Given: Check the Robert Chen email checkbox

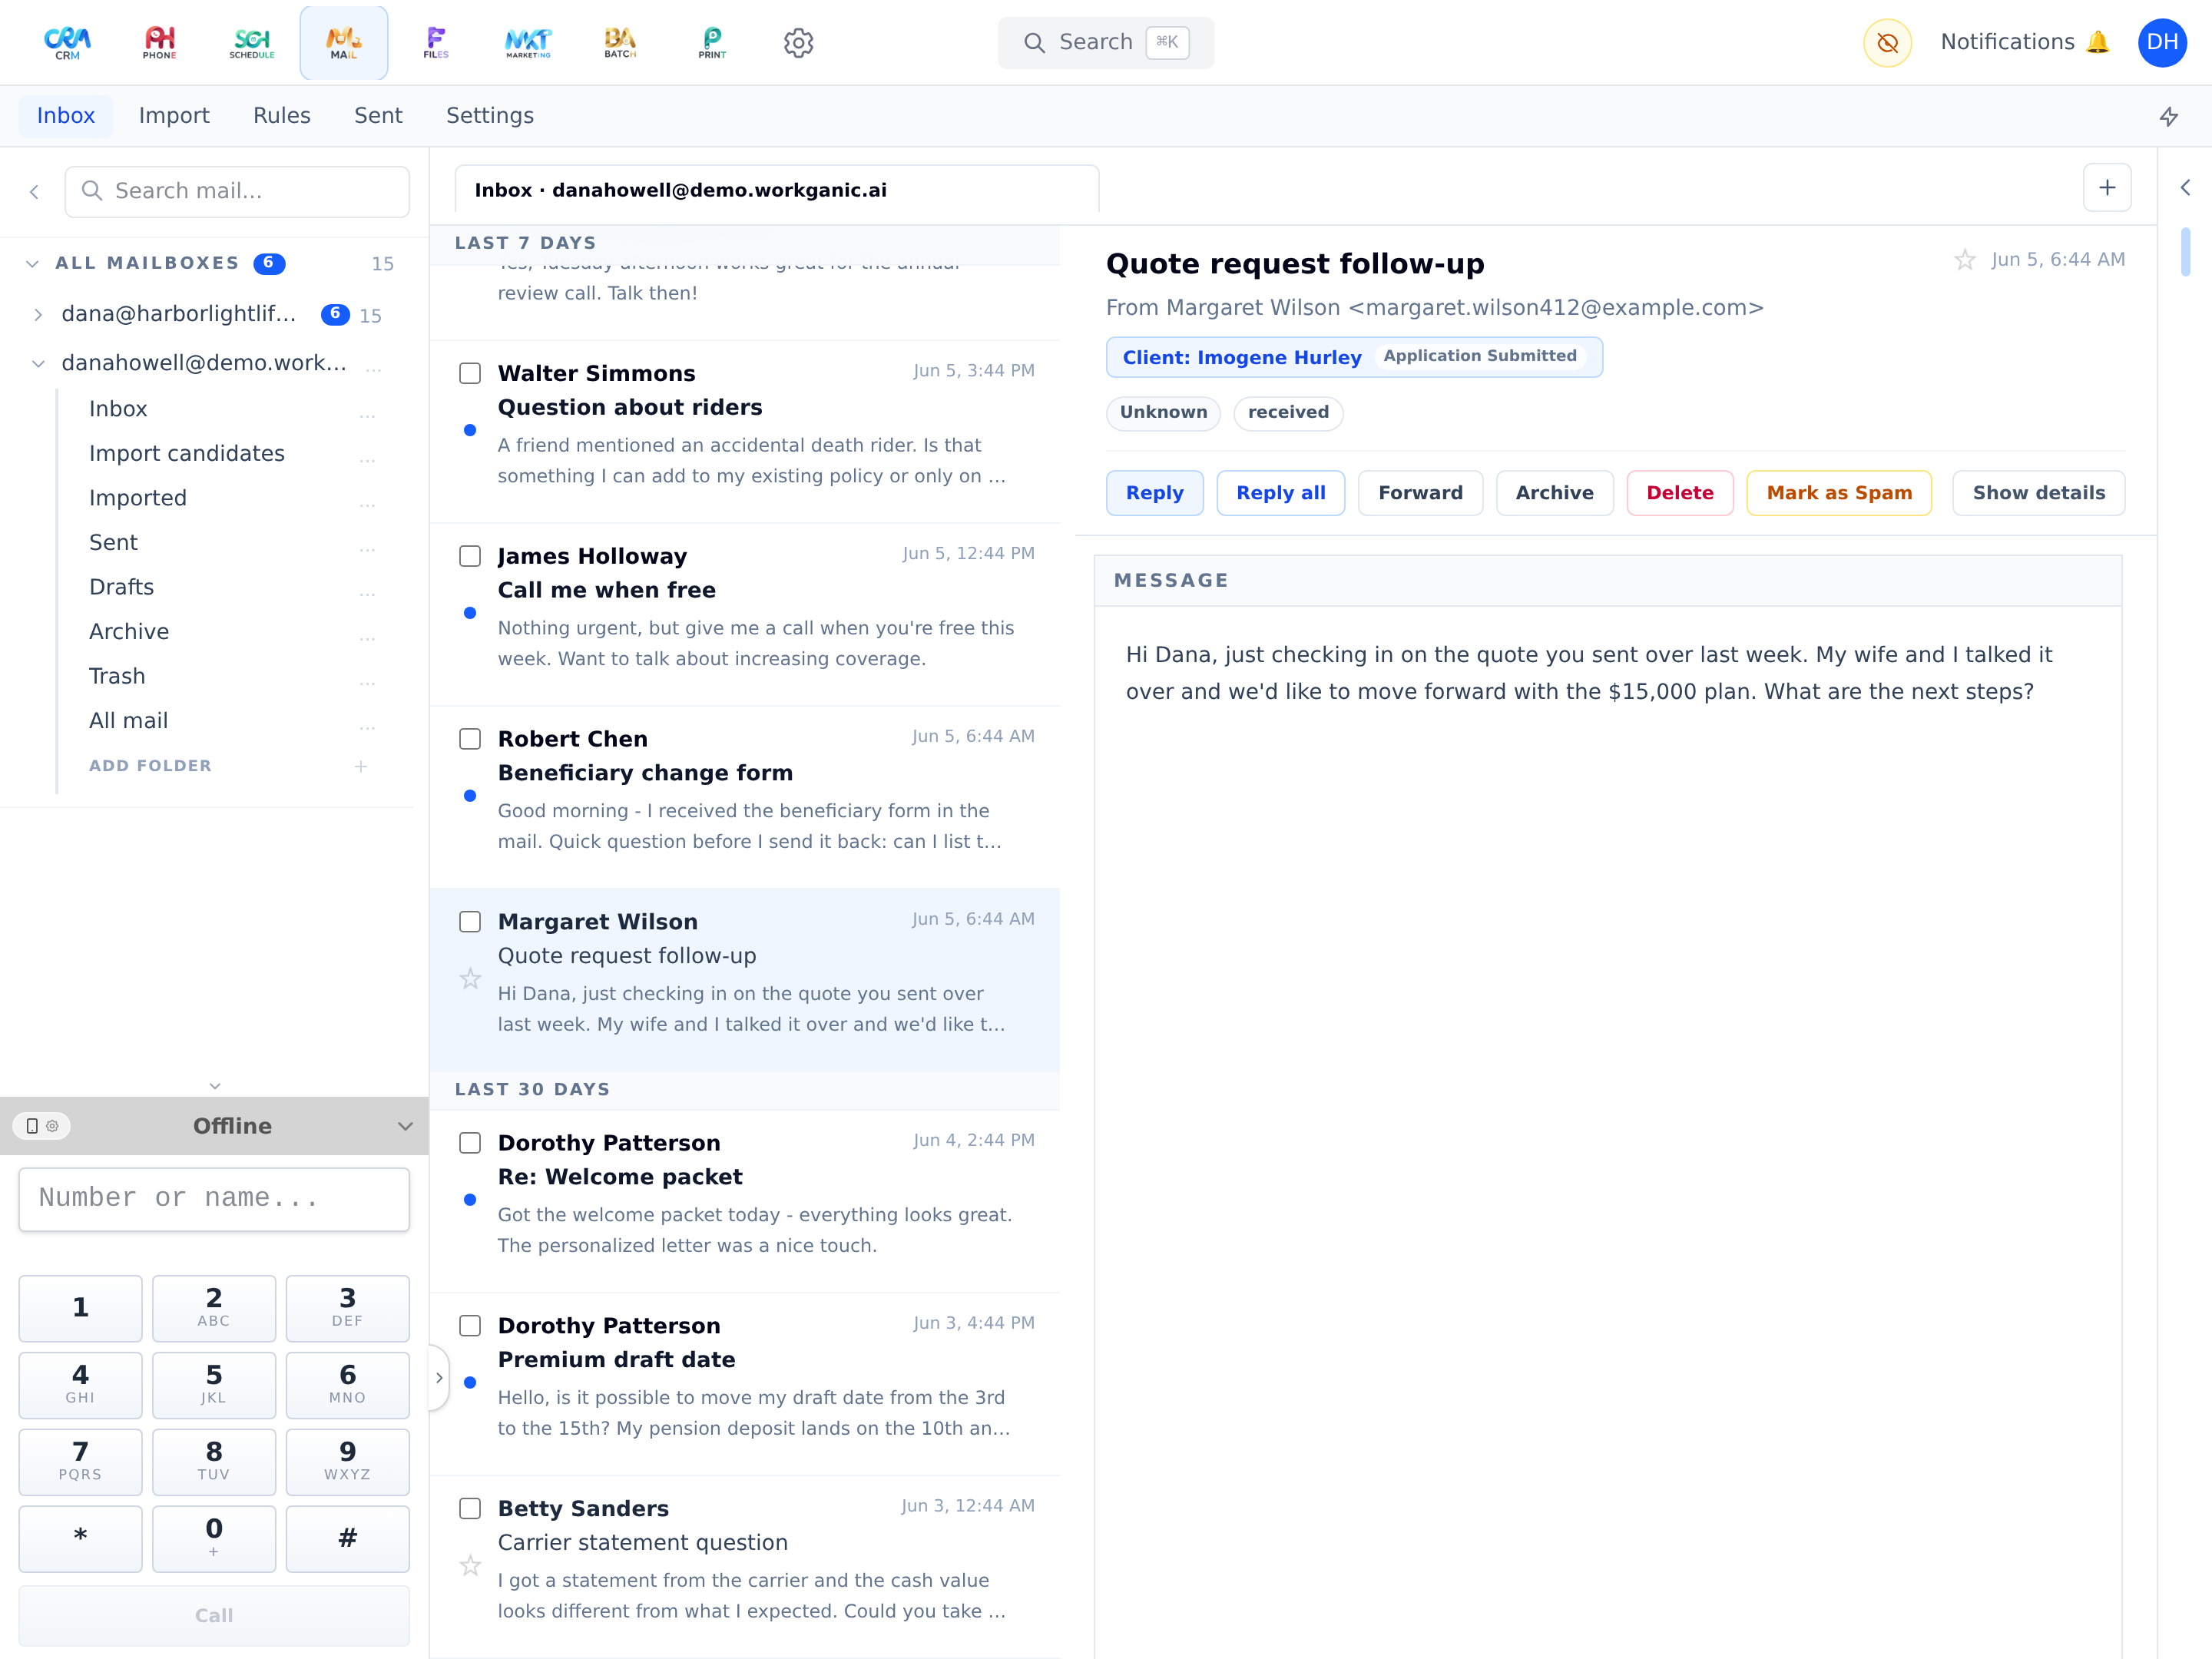Looking at the screenshot, I should (x=470, y=739).
